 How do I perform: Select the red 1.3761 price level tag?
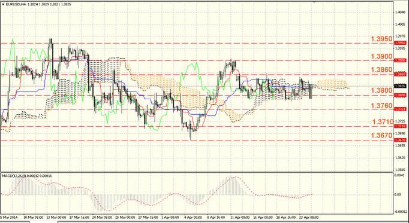click(x=400, y=109)
